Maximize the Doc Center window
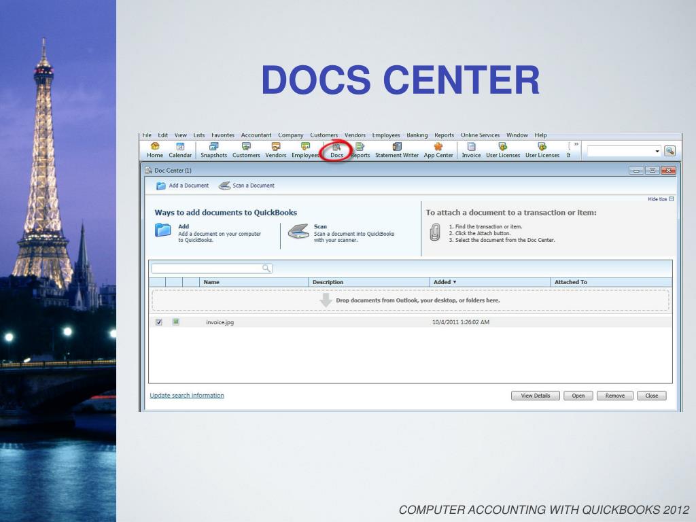Screen dimensions: 696x522 (652, 171)
